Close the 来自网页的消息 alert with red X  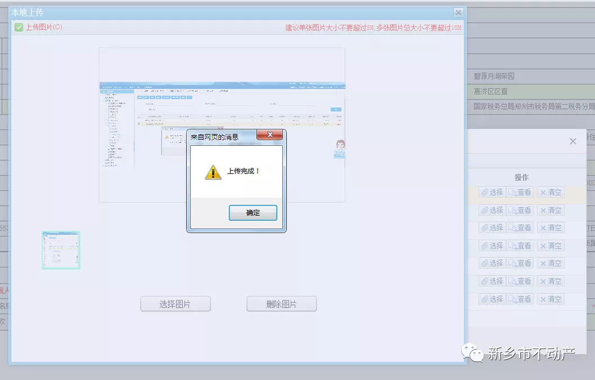click(269, 135)
